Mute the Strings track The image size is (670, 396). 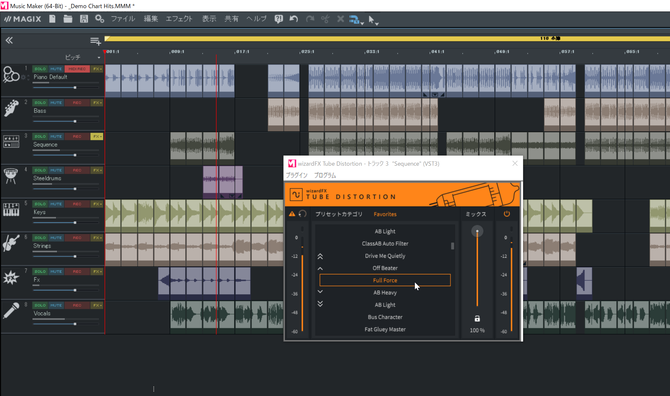point(56,238)
